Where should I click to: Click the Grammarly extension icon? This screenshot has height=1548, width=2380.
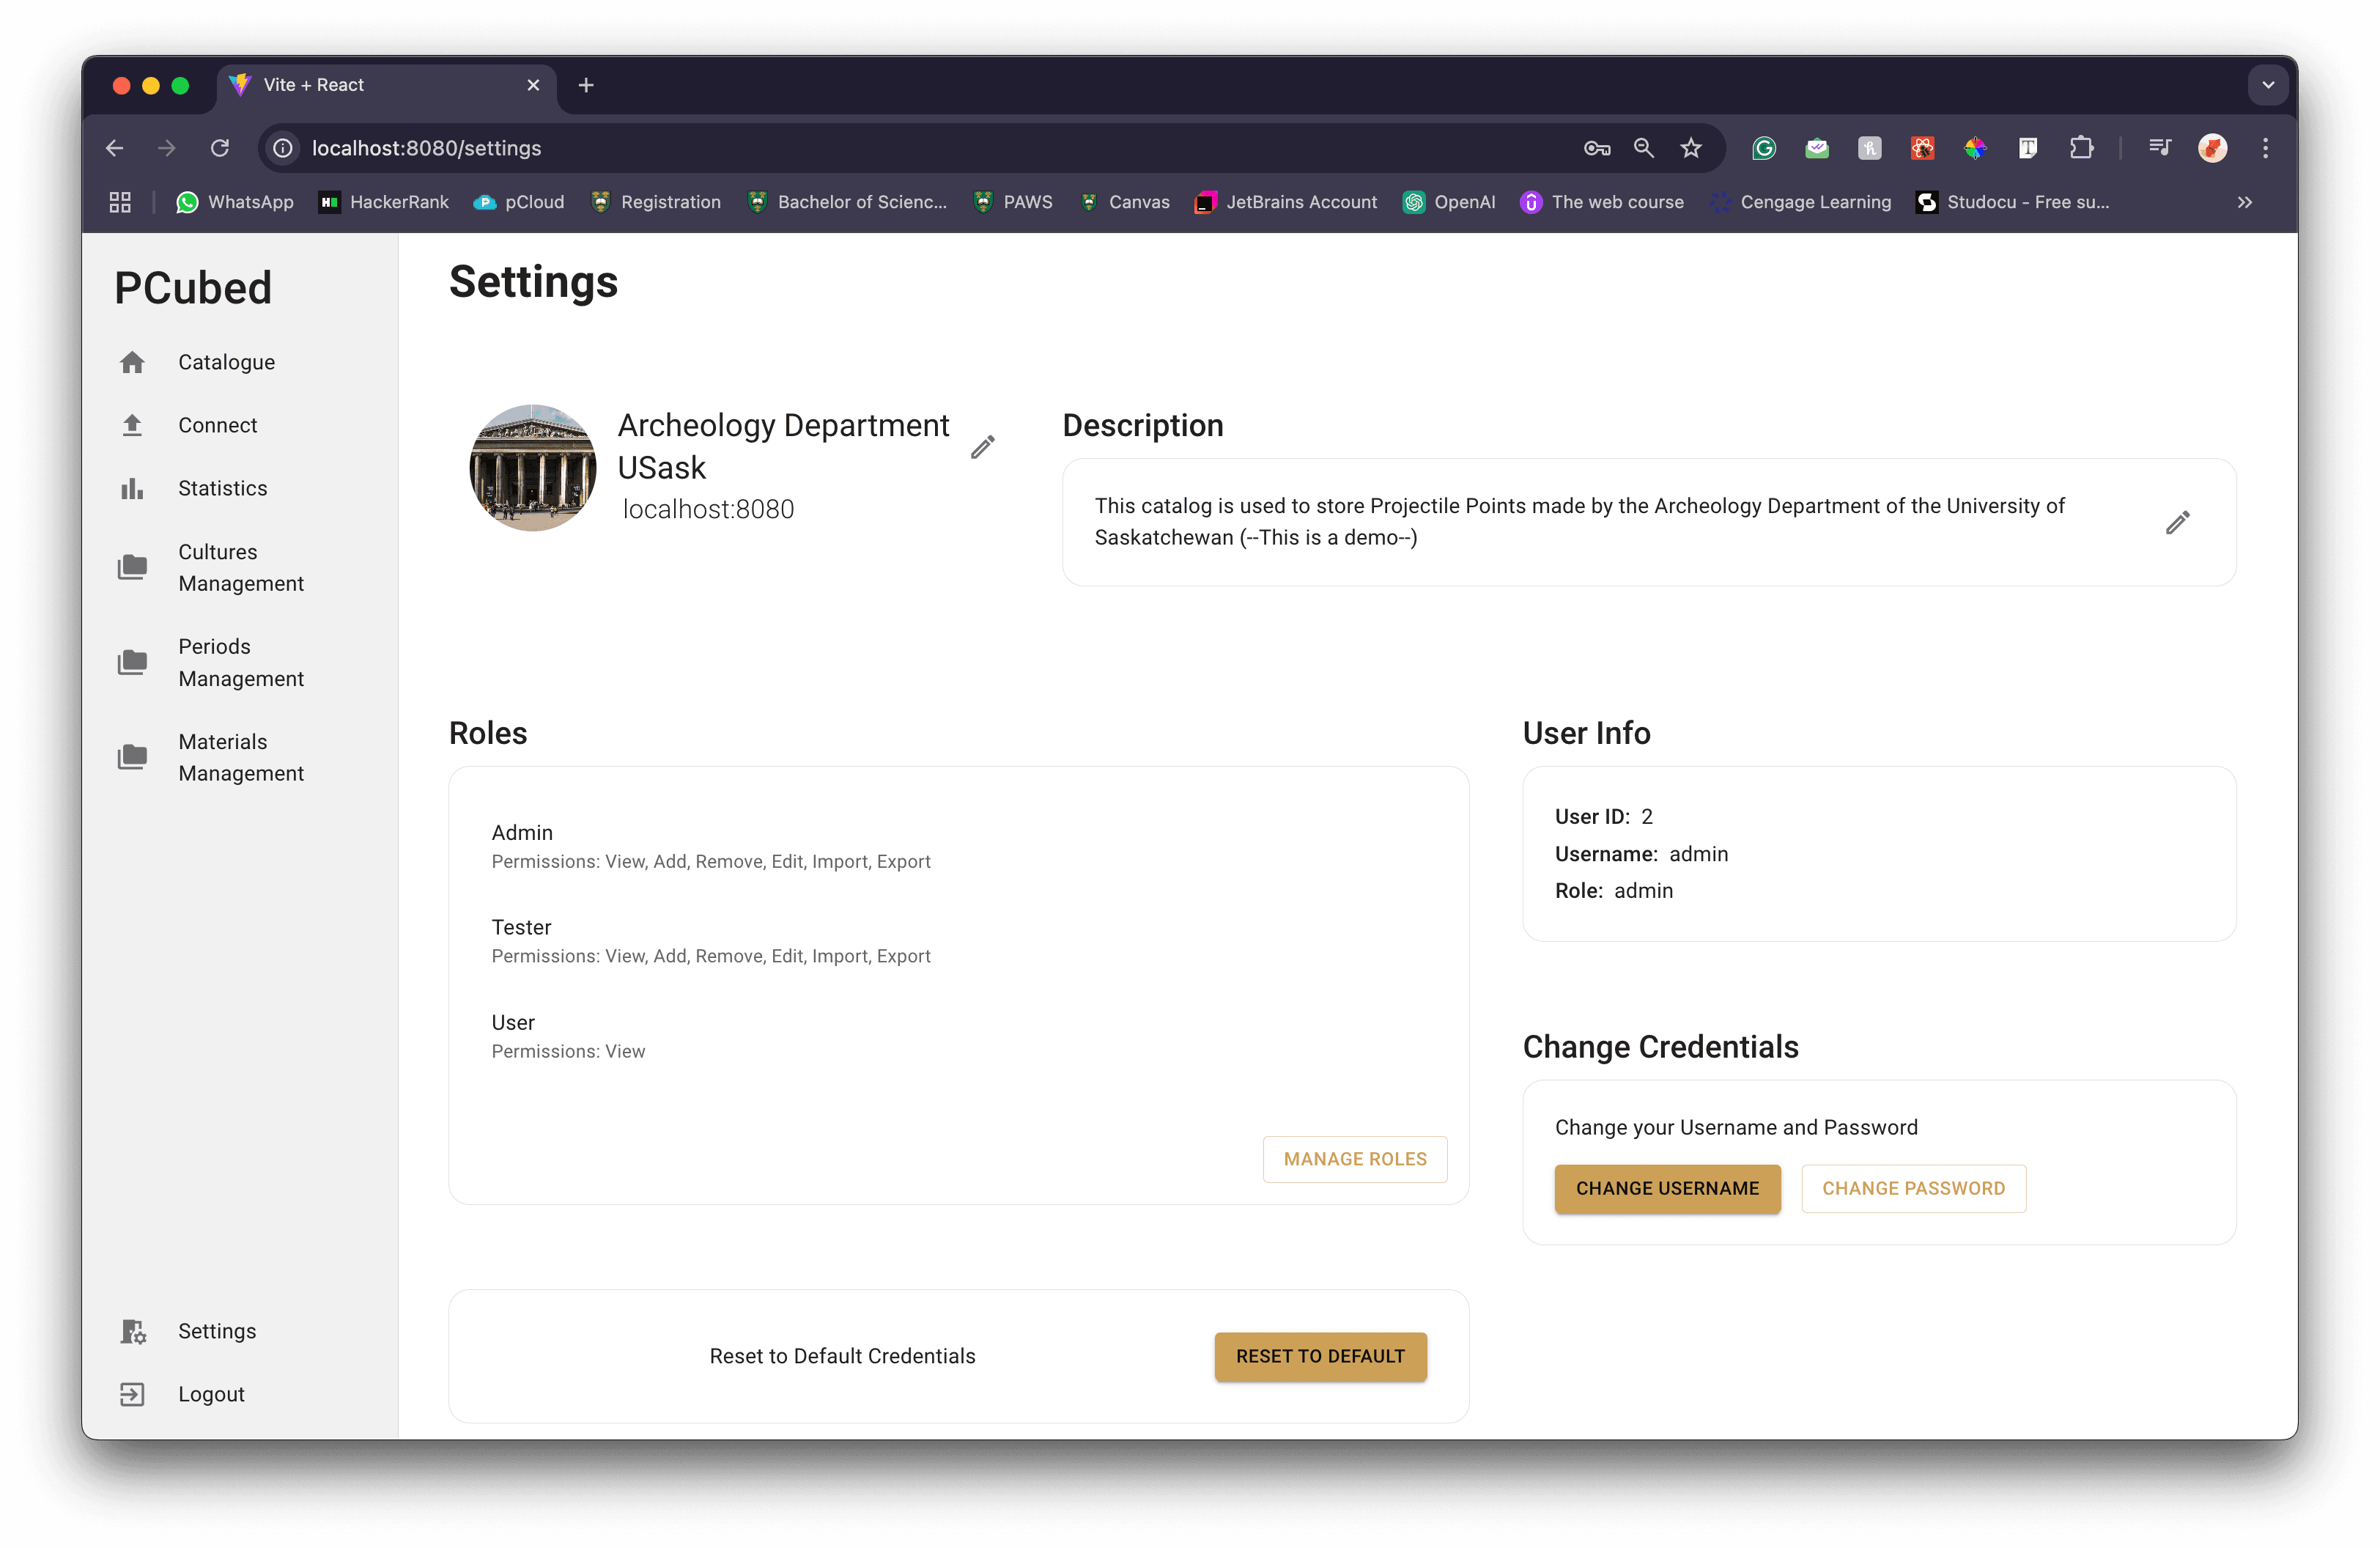click(1763, 148)
